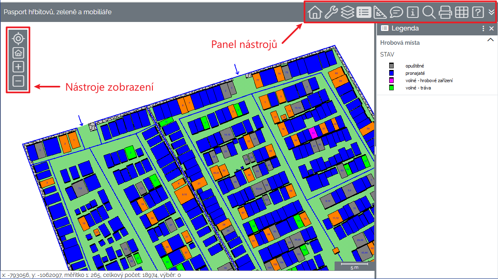Zoom out with the minus button
498x279 pixels.
click(x=18, y=81)
